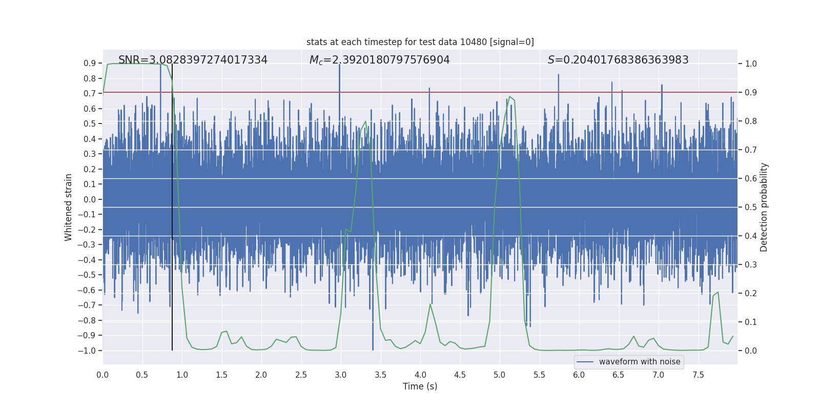Click the detection probability tick label 1.0
The image size is (820, 410).
pyautogui.click(x=751, y=64)
